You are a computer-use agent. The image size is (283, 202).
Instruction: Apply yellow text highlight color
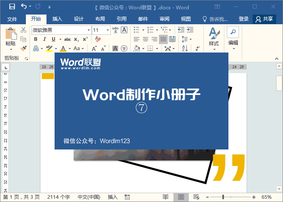(49, 48)
